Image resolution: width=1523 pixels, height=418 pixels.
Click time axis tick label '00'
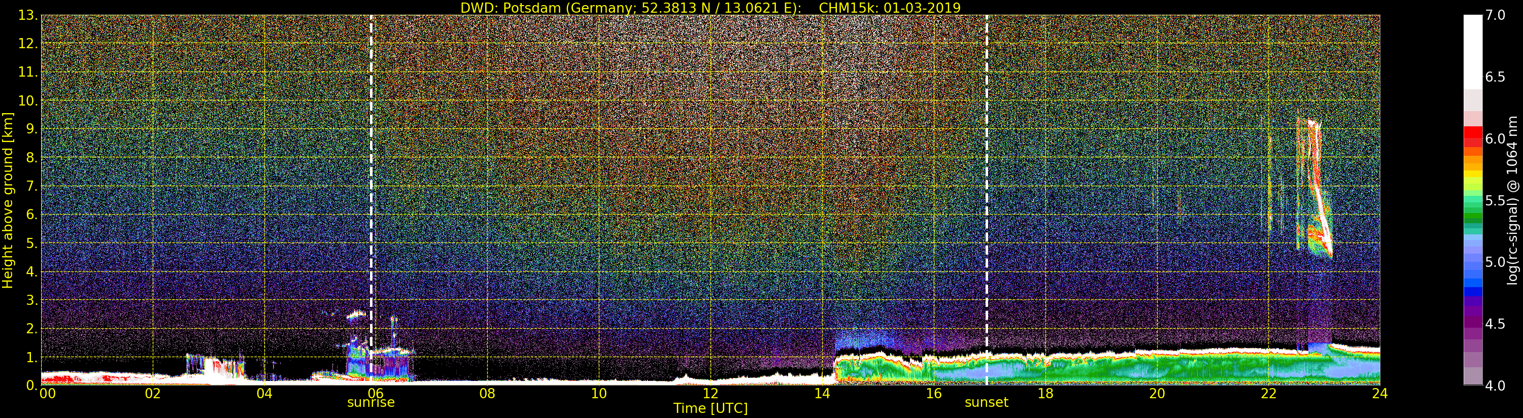[x=47, y=394]
